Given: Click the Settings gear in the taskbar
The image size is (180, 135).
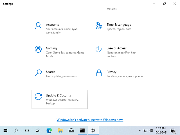Looking at the screenshot, I should [x=93, y=130].
